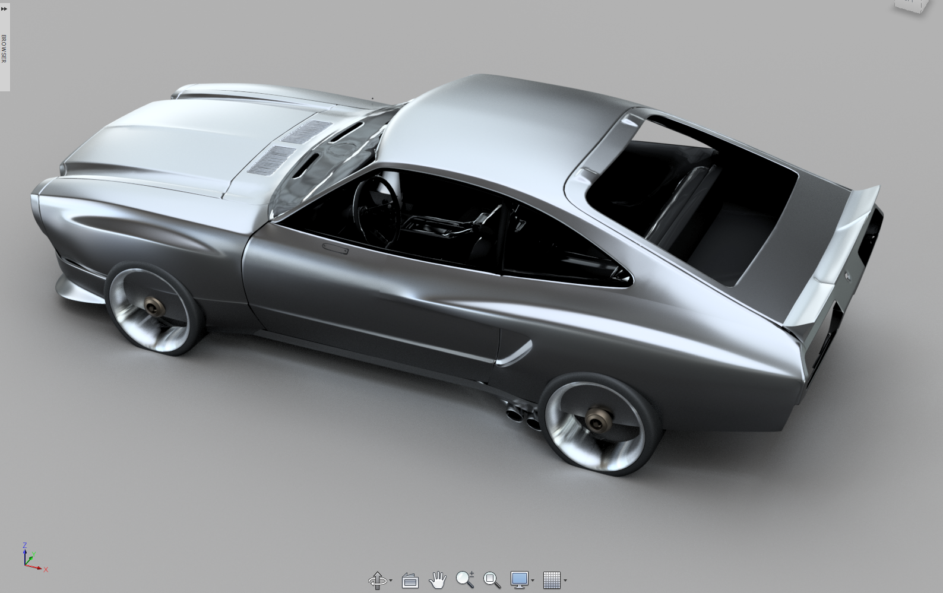This screenshot has height=593, width=943.
Task: Activate the Look At tool
Action: coord(410,580)
